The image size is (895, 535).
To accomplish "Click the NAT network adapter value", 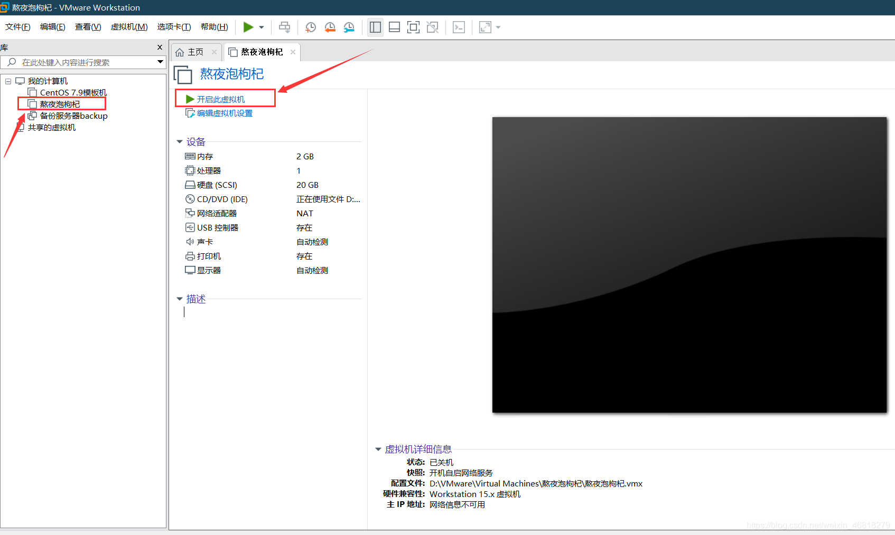I will click(305, 214).
